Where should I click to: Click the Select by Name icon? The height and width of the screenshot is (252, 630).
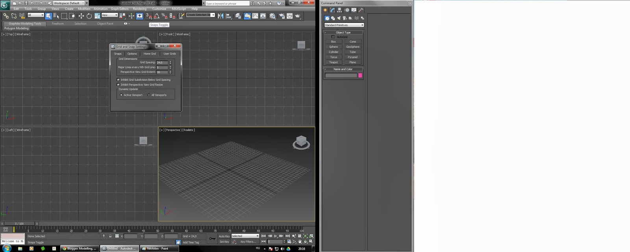point(56,16)
